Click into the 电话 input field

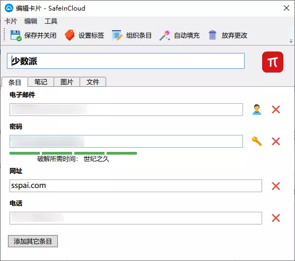tap(136, 218)
